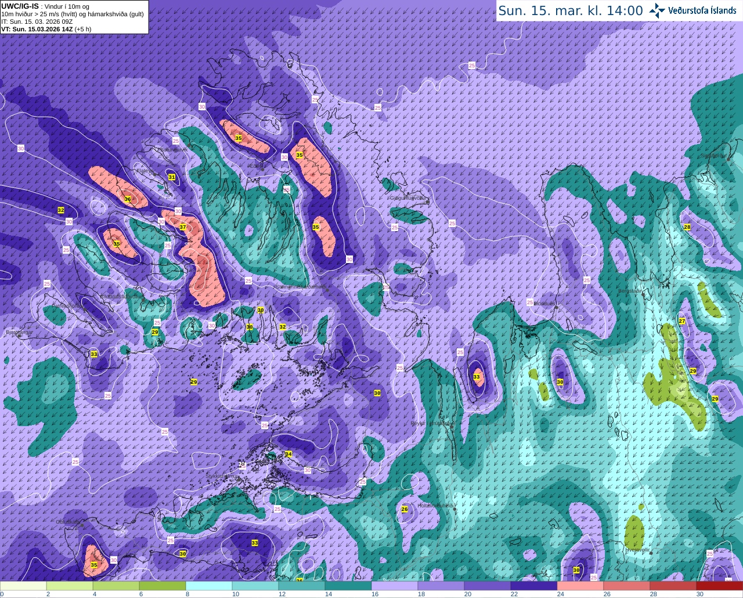The width and height of the screenshot is (743, 598).
Task: Click the Reykir í Hrútafirði station label
Action: click(431, 423)
